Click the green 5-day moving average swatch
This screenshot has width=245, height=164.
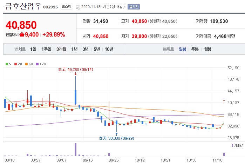7,64
